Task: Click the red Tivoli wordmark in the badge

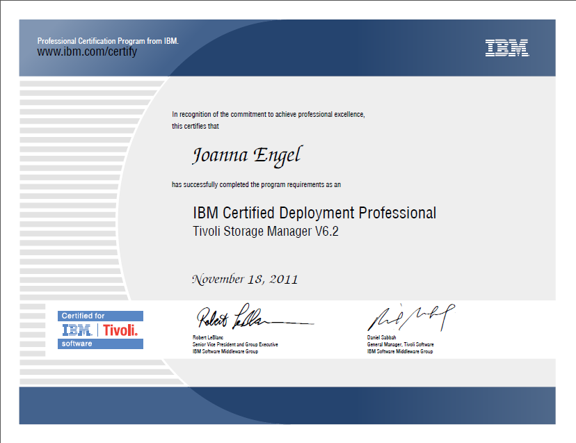Action: tap(120, 330)
